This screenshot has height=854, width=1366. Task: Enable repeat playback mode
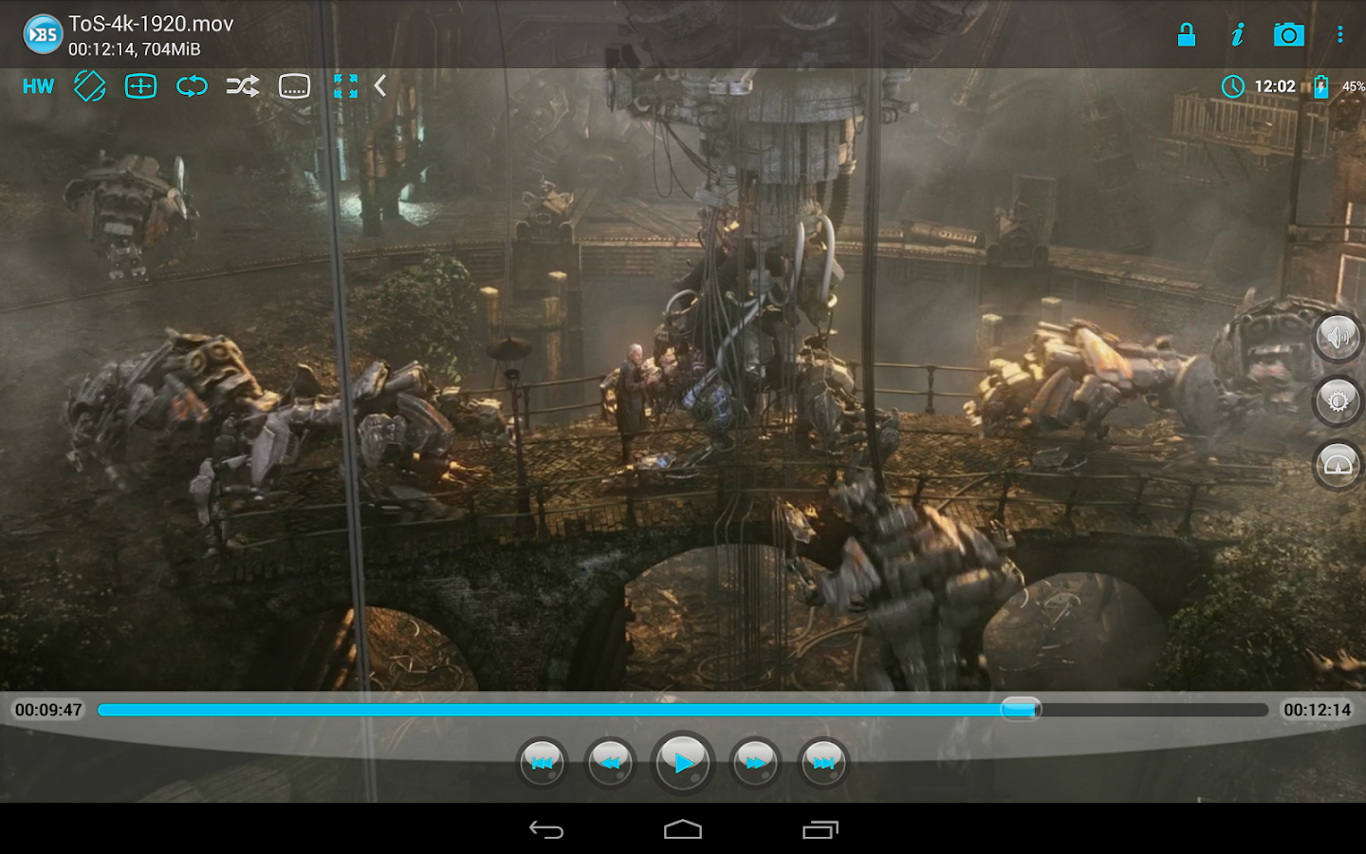pyautogui.click(x=191, y=85)
